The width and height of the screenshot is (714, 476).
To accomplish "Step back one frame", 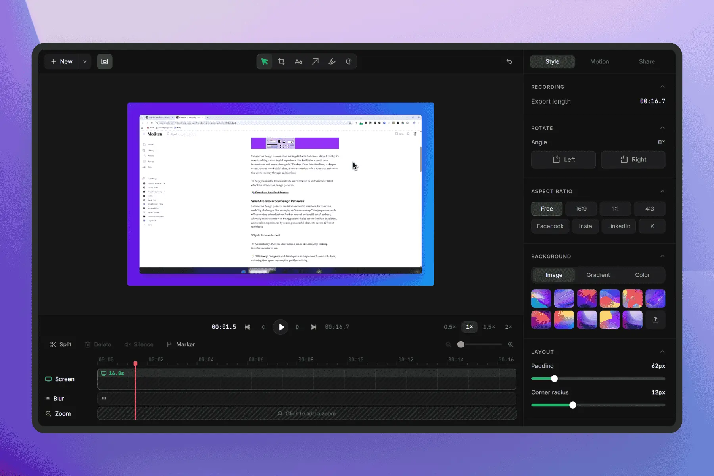I will [264, 327].
